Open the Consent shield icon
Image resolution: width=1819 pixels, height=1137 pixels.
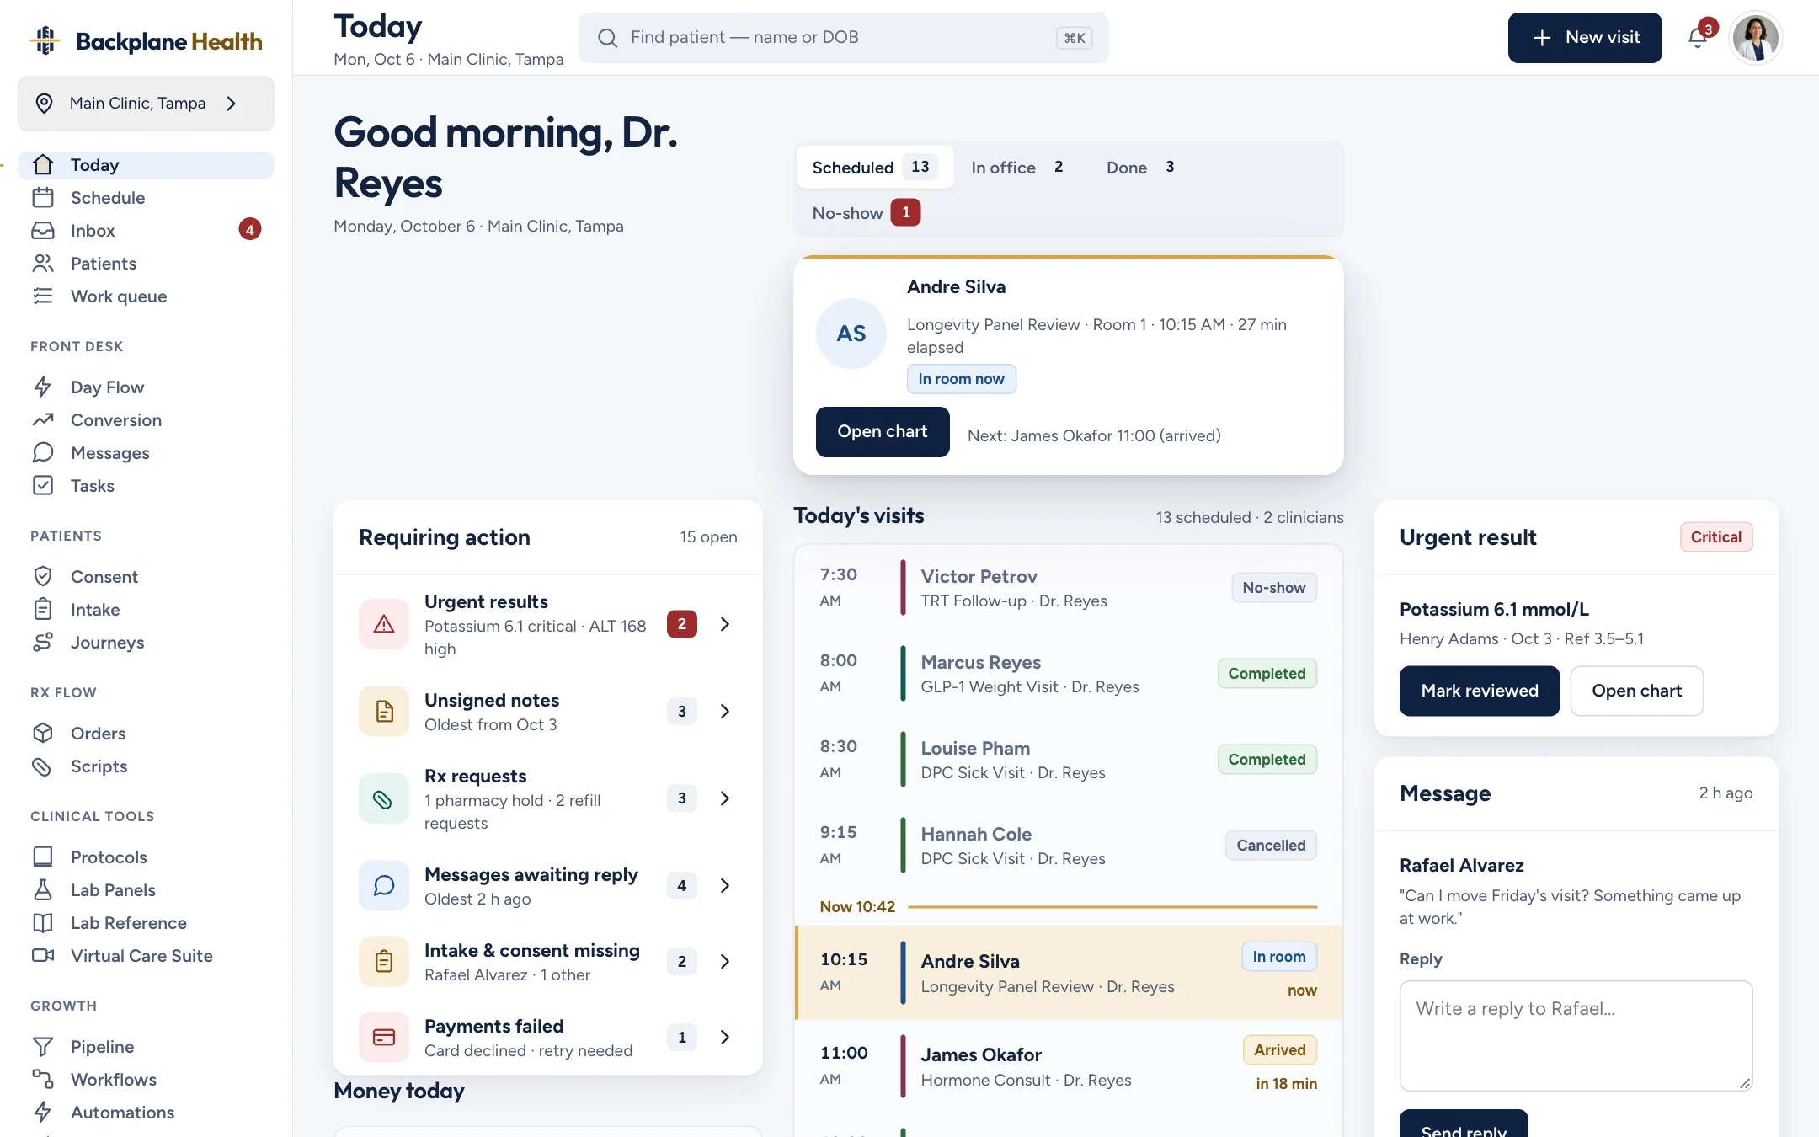point(43,577)
